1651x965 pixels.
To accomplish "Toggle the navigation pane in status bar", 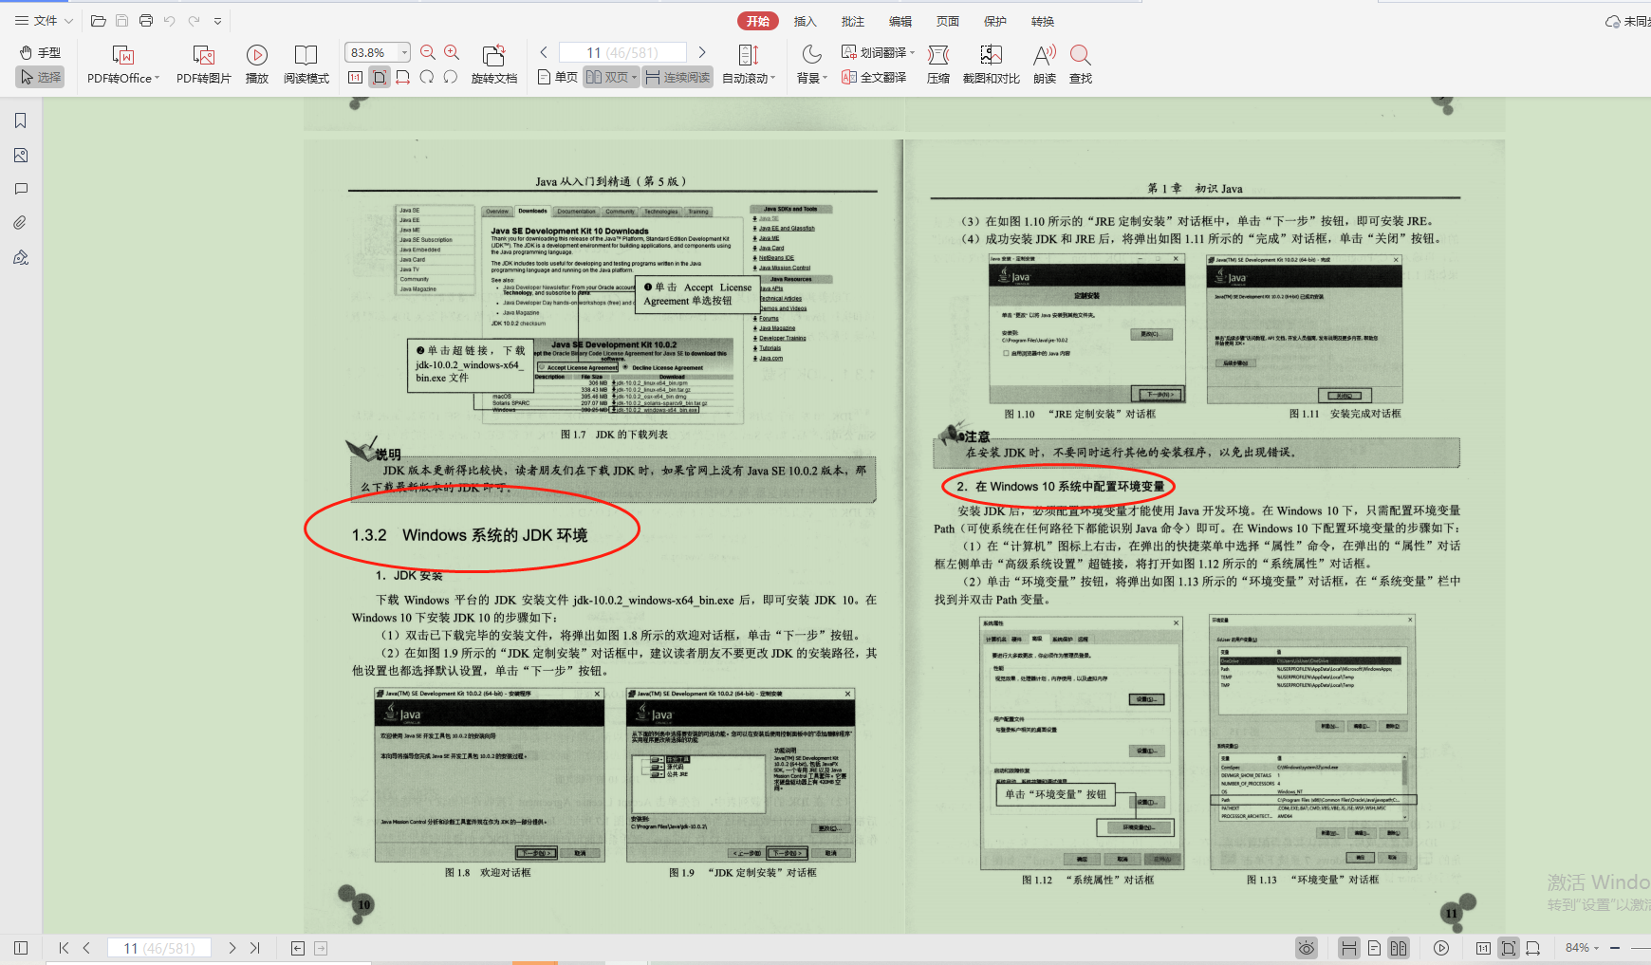I will [21, 948].
